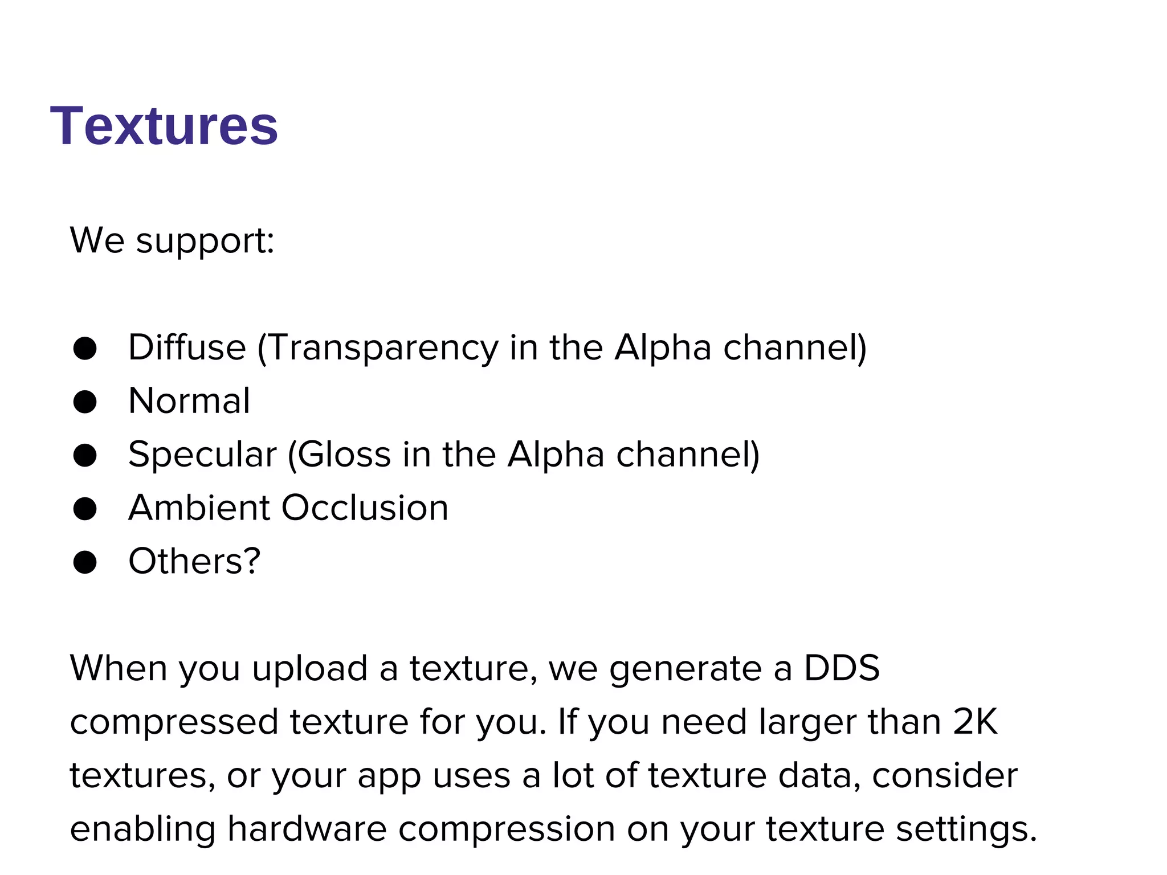Click the words "compressed texture" in the paragraph
Viewport: 1167px width, 875px height.
[x=239, y=722]
